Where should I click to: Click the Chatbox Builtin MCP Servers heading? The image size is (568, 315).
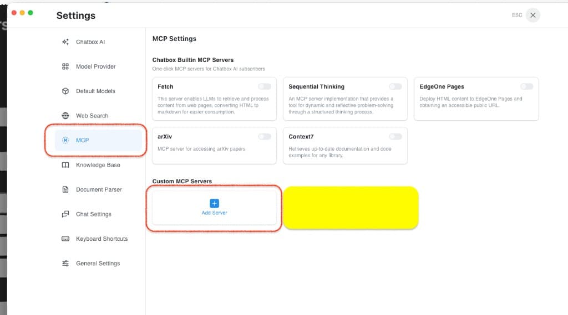pos(192,60)
